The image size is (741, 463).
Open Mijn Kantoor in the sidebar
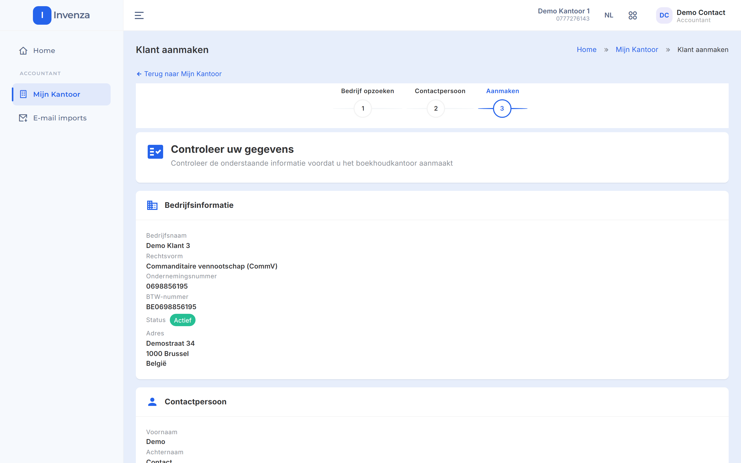61,94
